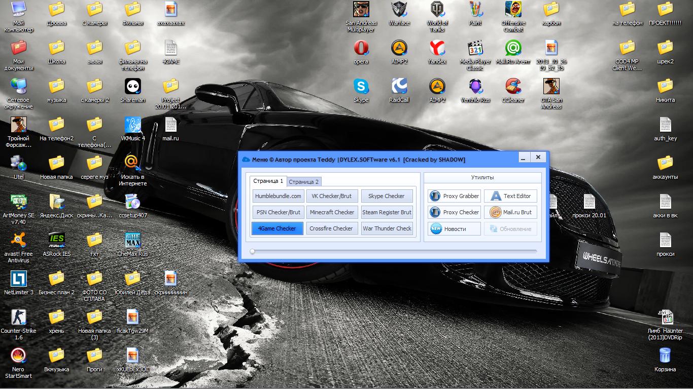Open the VKMusic 4 icon

coord(133,129)
